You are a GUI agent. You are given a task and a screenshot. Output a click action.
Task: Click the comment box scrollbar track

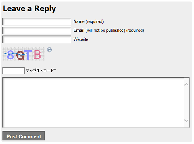click(x=186, y=102)
